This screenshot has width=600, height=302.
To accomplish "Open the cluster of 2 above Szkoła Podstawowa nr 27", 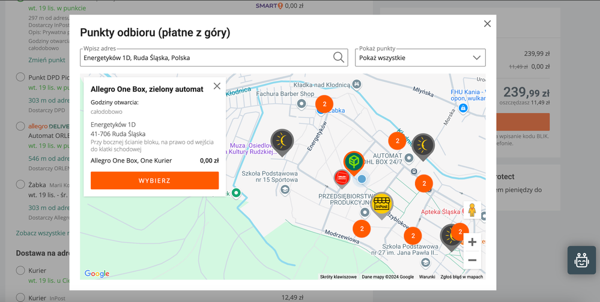I will (x=413, y=235).
